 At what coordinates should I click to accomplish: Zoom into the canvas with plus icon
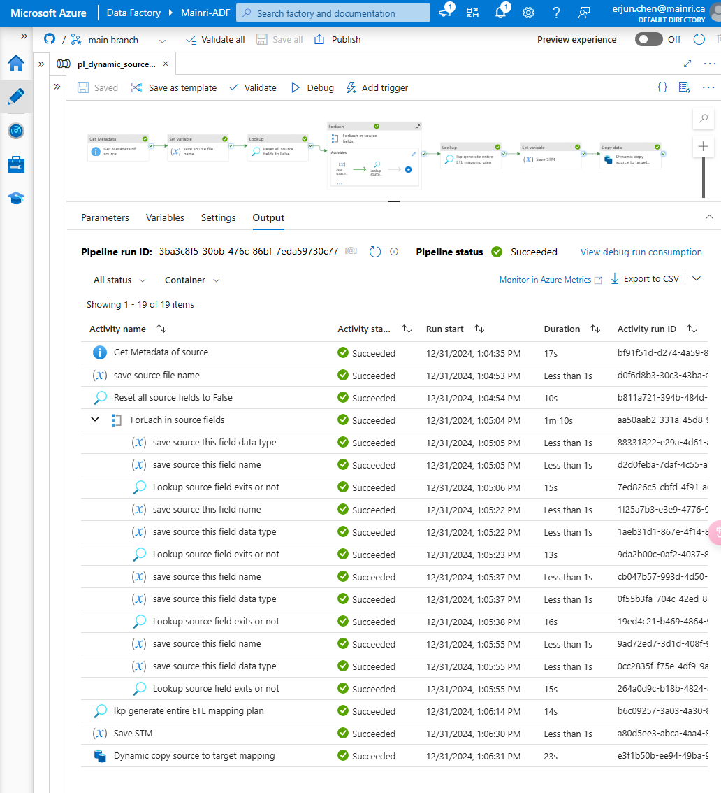pos(703,146)
